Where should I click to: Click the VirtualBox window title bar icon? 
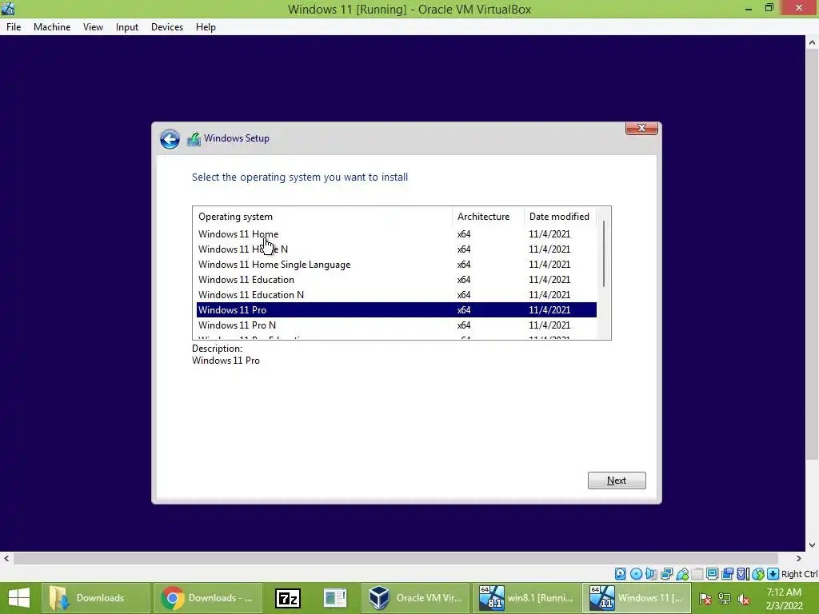point(8,8)
